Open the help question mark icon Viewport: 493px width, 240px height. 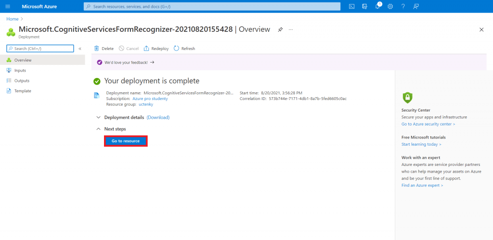(402, 6)
